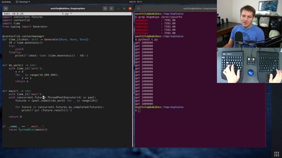Open the Show Applications grid icon
This screenshot has width=282, height=158.
(277, 154)
